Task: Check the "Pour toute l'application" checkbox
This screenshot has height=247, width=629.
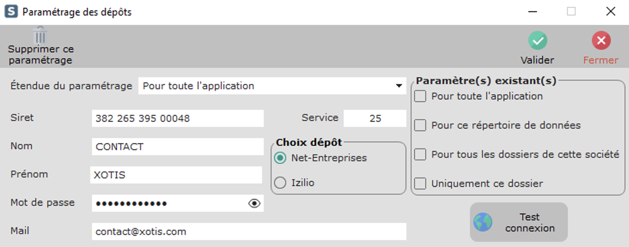Action: click(420, 96)
